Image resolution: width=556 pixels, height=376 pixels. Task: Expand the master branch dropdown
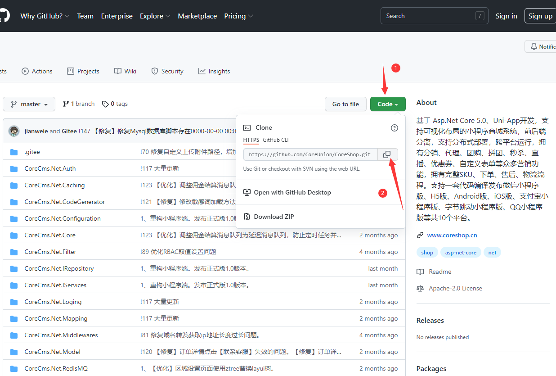tap(29, 104)
